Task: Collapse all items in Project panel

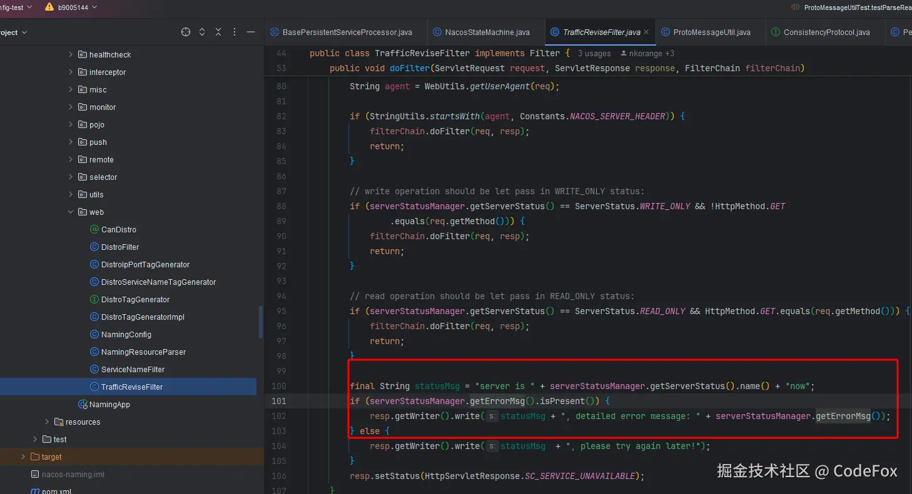Action: click(x=218, y=32)
